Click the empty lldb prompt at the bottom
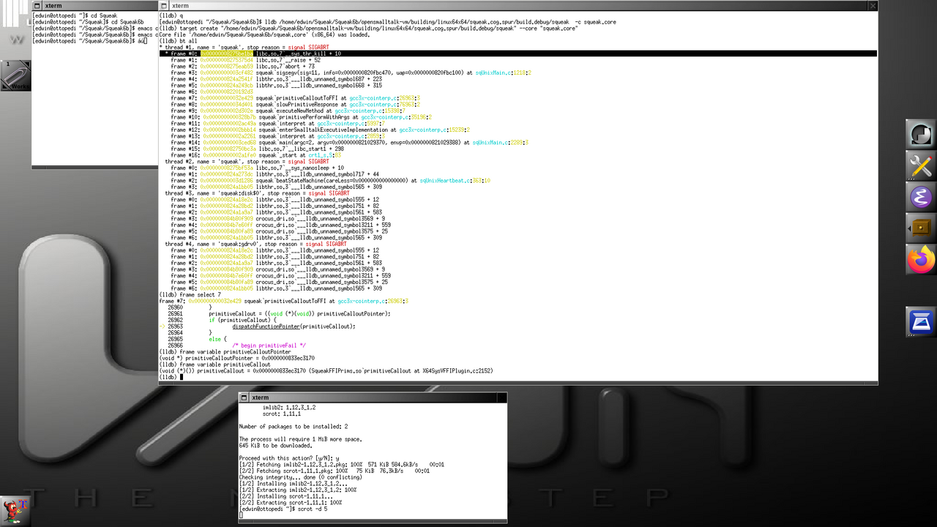 coord(182,377)
